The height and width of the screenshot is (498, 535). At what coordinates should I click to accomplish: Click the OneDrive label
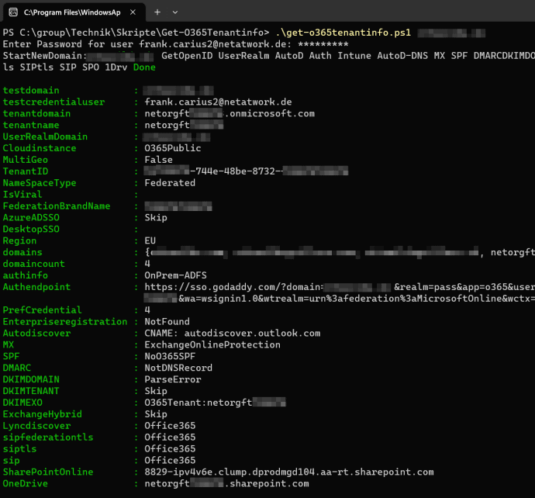[x=26, y=484]
